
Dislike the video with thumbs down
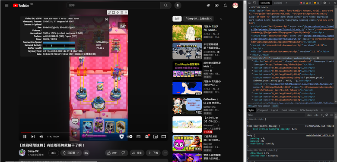[x=123, y=153]
